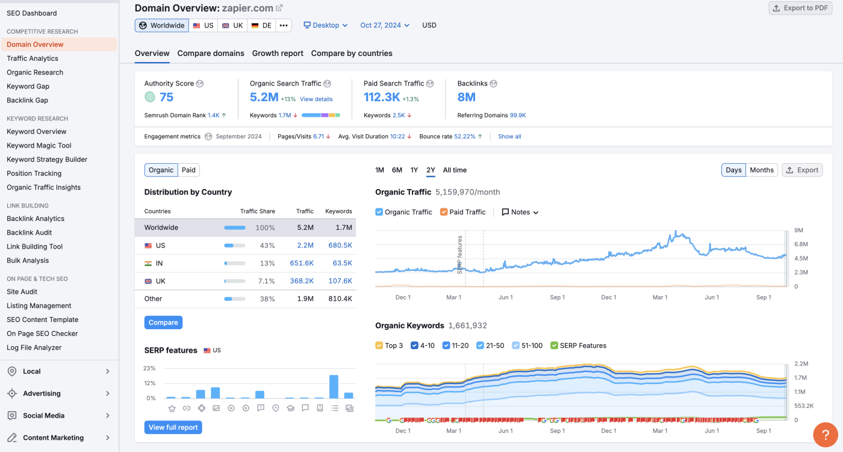
Task: Click globe icon next to Organic Search Traffic
Action: 328,84
